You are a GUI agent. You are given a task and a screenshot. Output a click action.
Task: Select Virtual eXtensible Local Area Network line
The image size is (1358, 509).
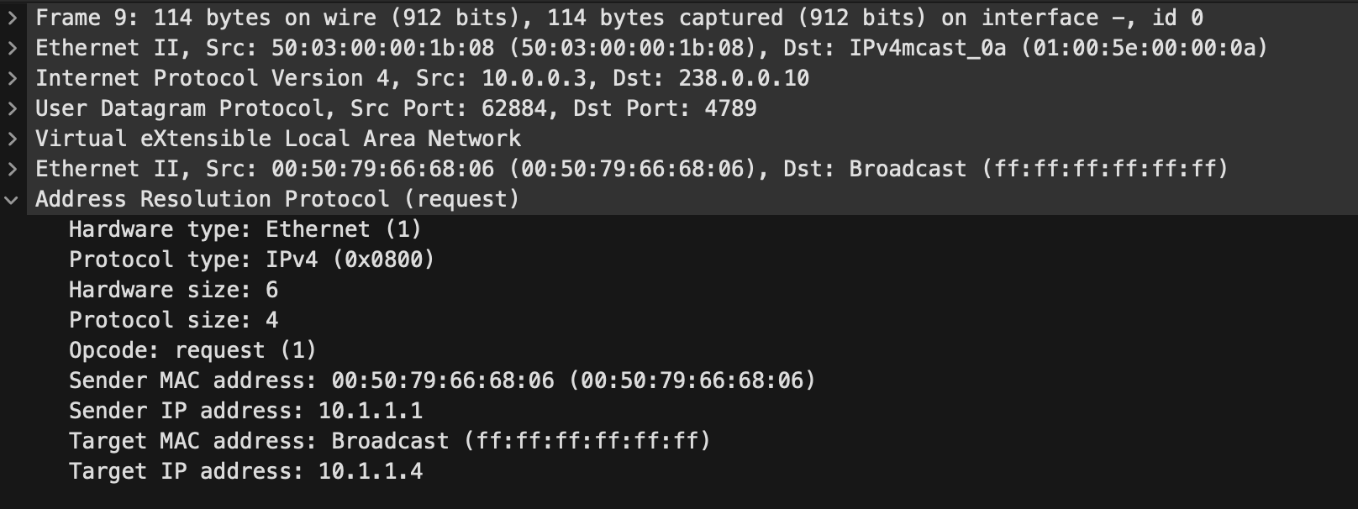click(278, 139)
